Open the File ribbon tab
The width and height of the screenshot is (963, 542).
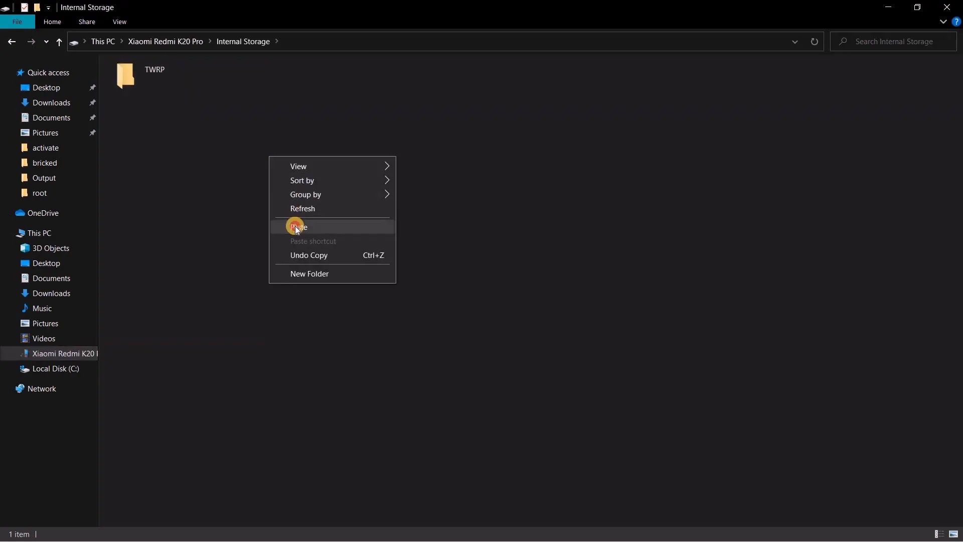point(17,22)
